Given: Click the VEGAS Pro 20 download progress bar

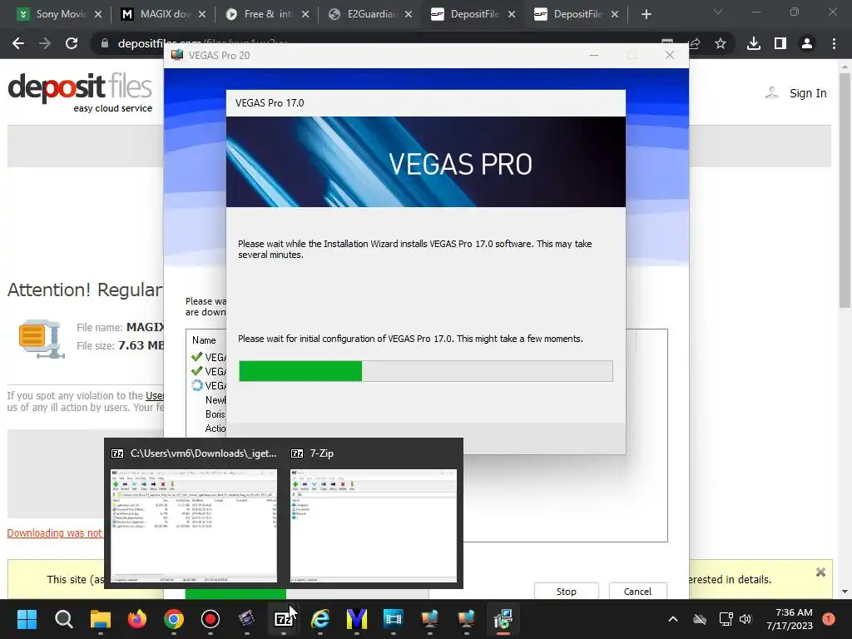Looking at the screenshot, I should (x=307, y=594).
